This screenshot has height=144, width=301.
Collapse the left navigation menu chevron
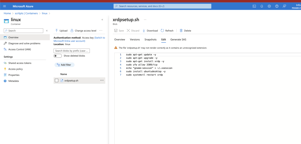pyautogui.click(x=47, y=31)
